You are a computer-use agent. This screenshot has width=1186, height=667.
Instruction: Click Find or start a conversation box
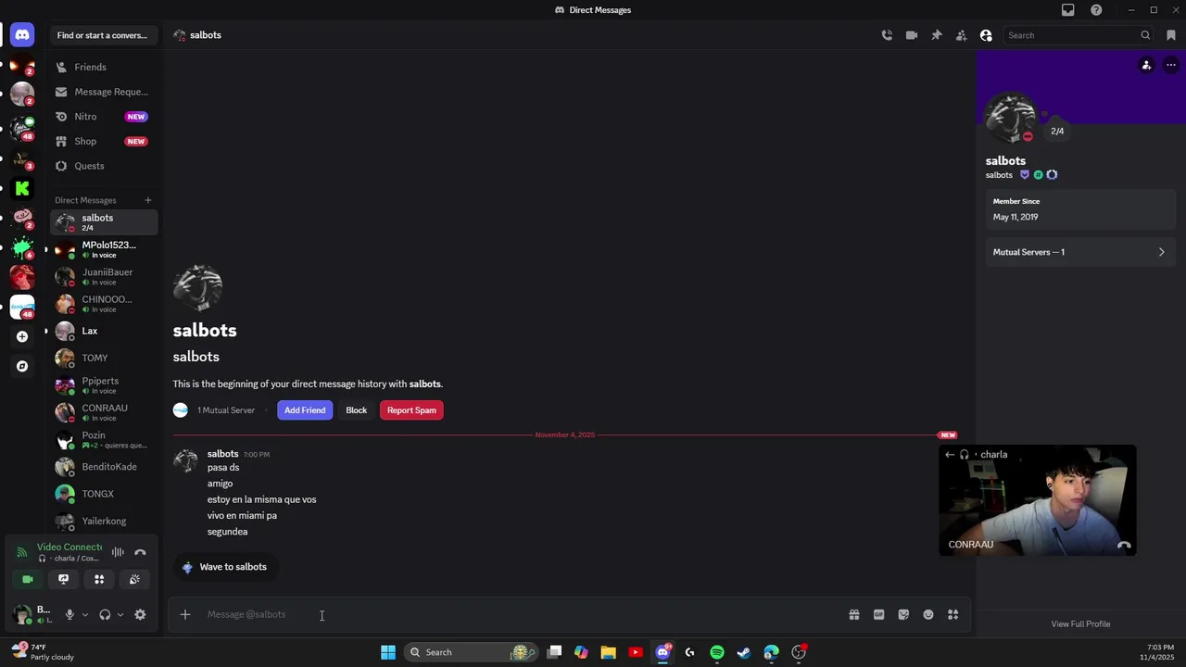102,35
